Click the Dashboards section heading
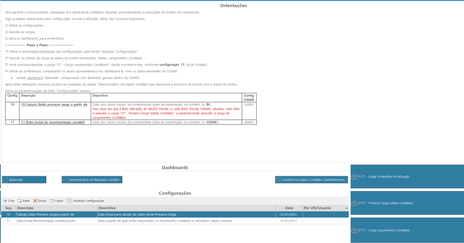This screenshot has width=464, height=243. pos(175,168)
